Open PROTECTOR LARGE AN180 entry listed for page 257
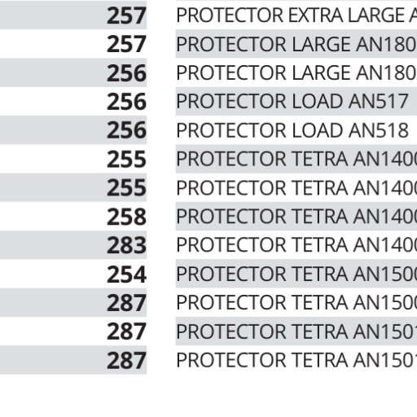 (x=296, y=44)
